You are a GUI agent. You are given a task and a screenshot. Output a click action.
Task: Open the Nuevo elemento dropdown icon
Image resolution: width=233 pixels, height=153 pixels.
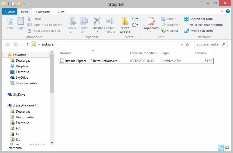click(x=135, y=19)
